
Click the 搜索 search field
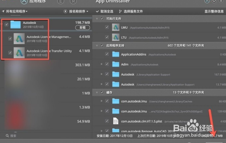coord(46,136)
